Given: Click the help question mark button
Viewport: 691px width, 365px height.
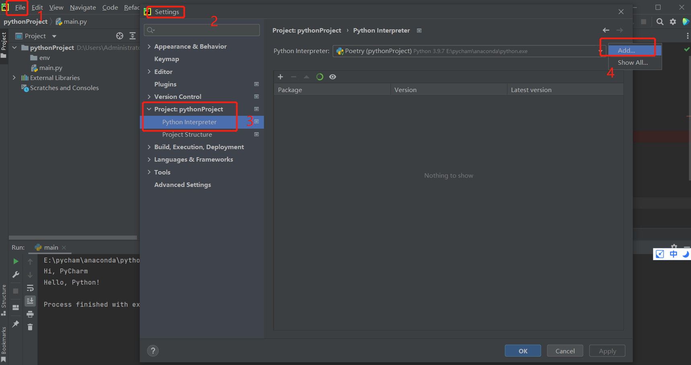Looking at the screenshot, I should 153,351.
